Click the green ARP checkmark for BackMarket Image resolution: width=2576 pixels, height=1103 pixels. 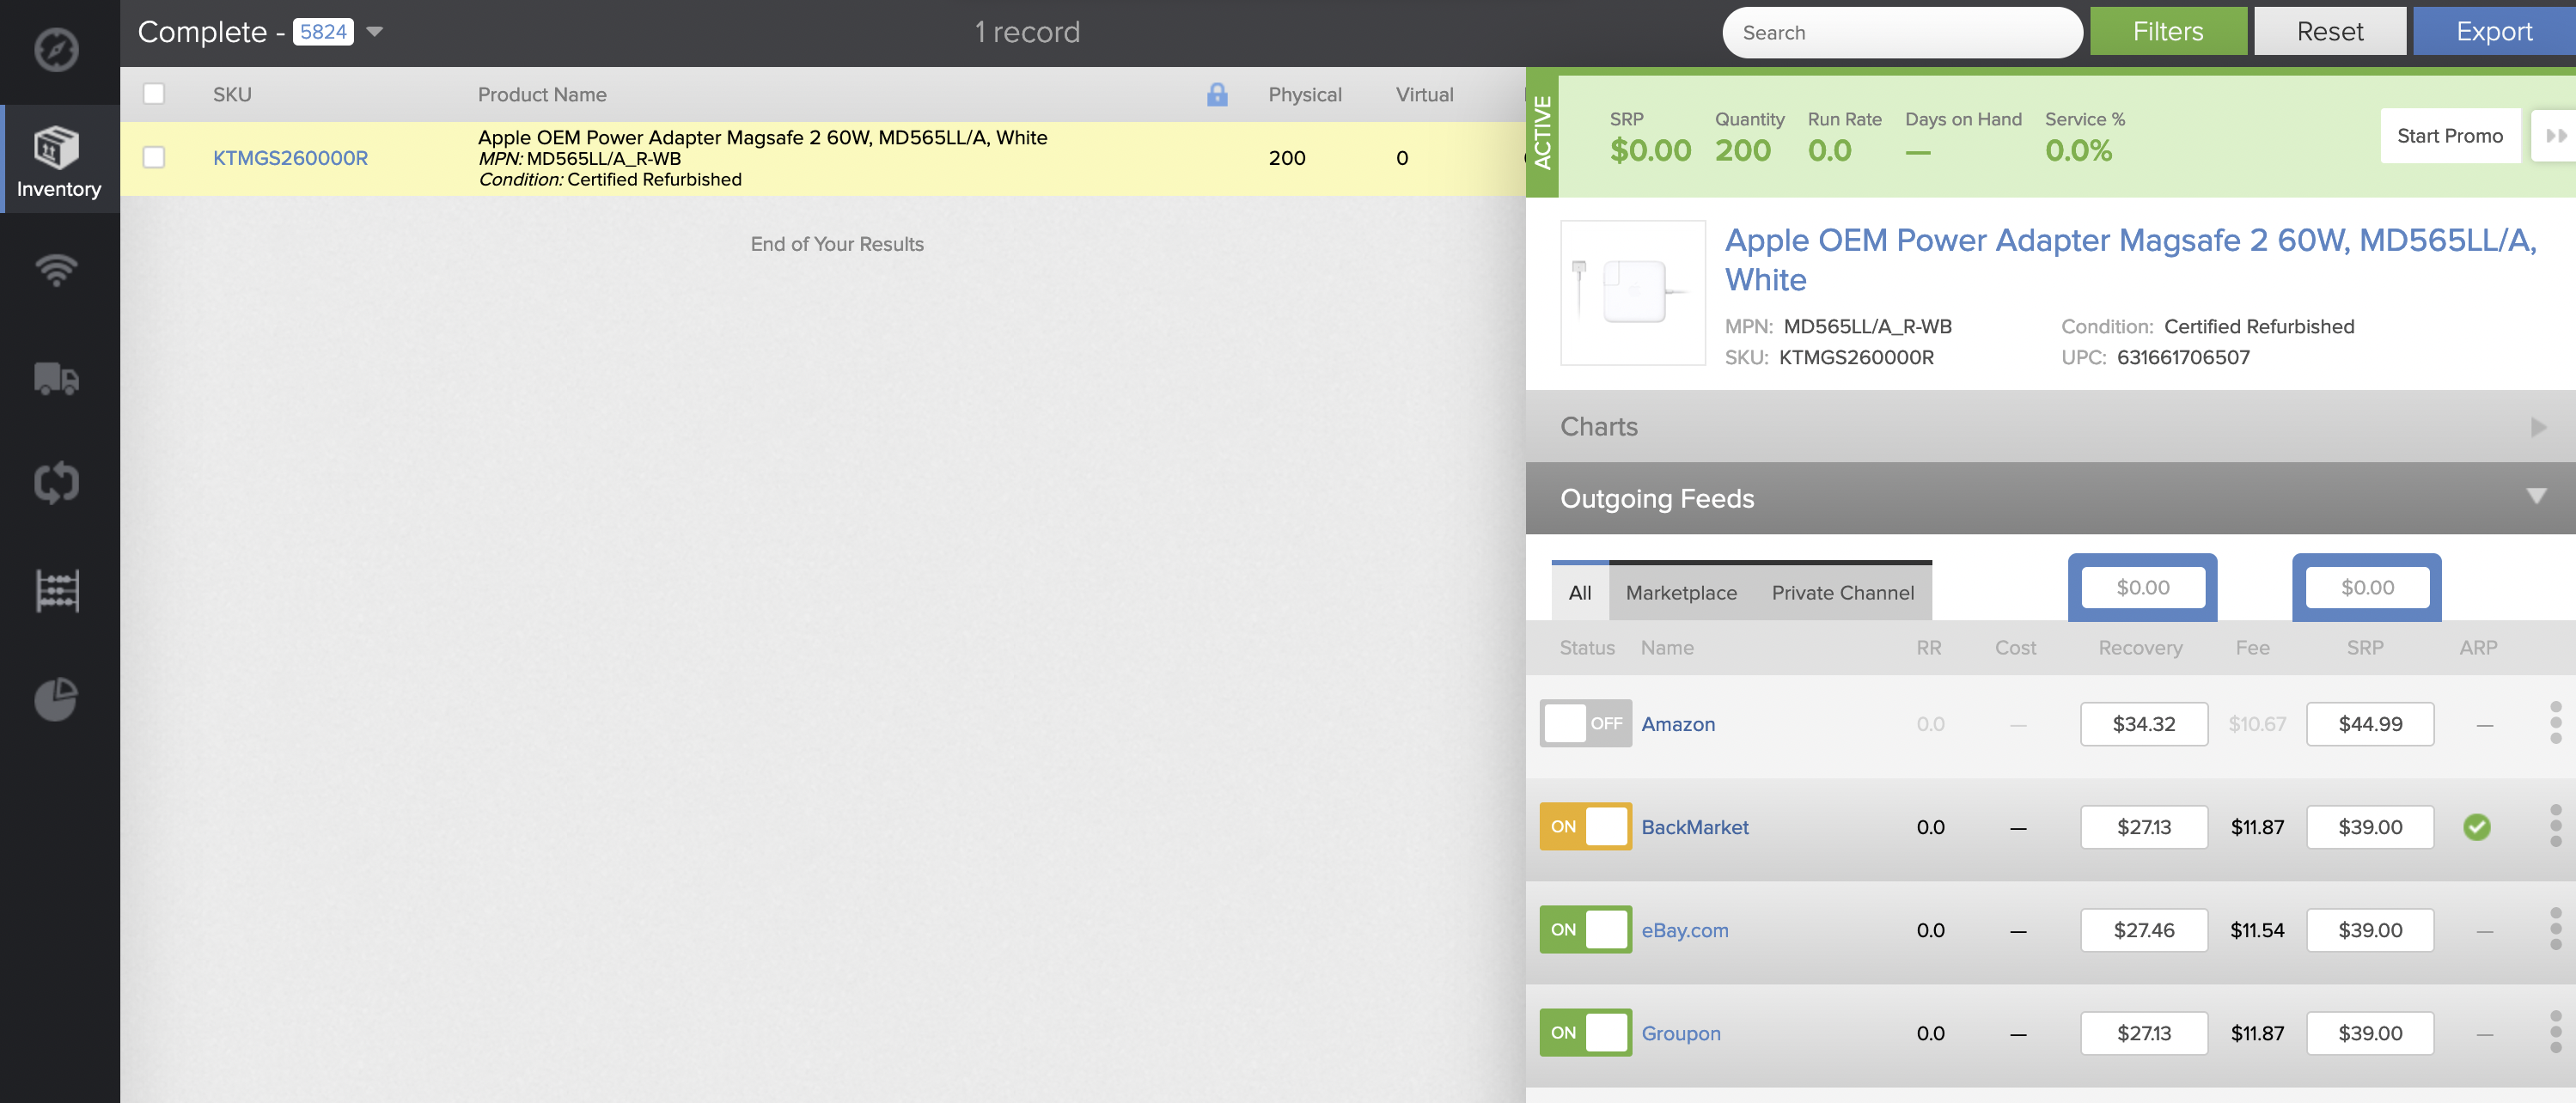2477,827
